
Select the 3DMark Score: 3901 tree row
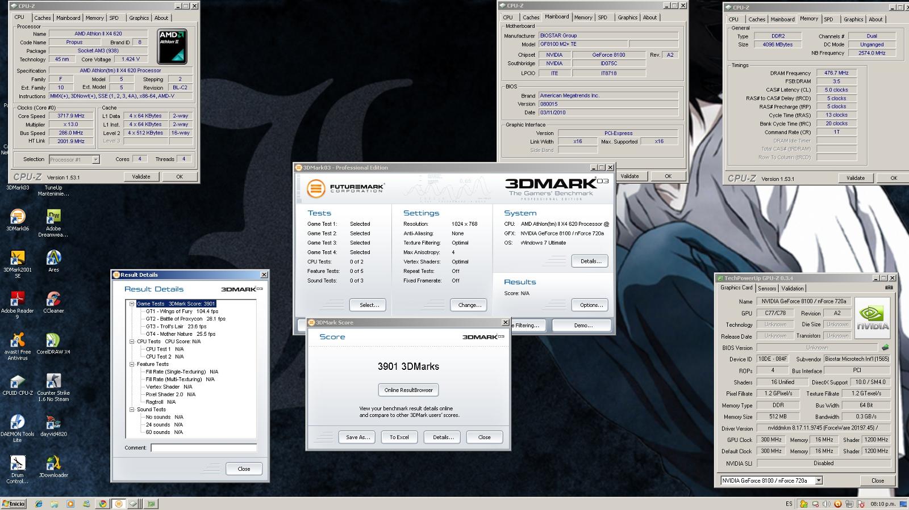pyautogui.click(x=176, y=304)
